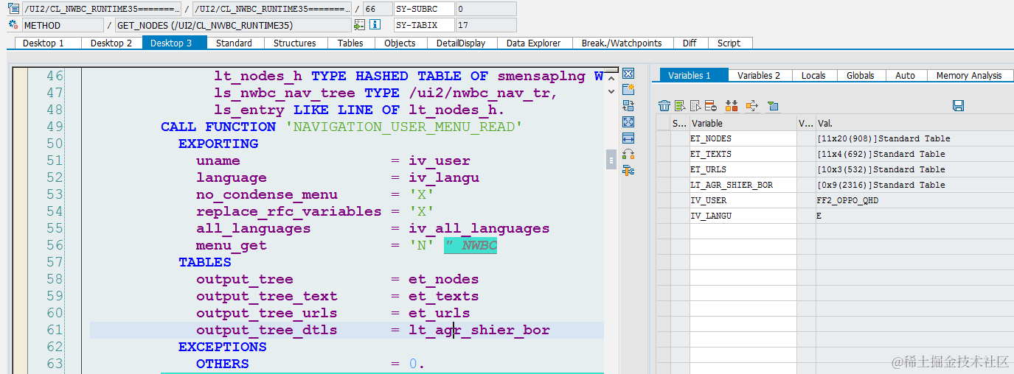Click the new tool icon with star

point(628,90)
